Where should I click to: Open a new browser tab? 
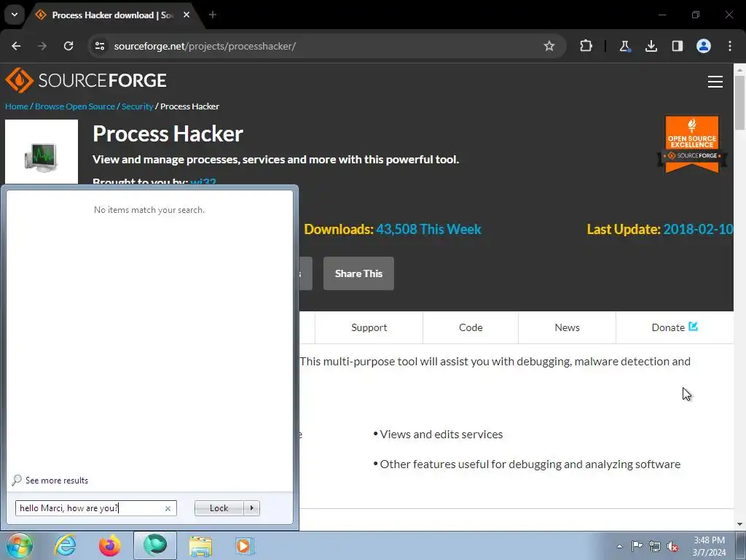(x=213, y=15)
